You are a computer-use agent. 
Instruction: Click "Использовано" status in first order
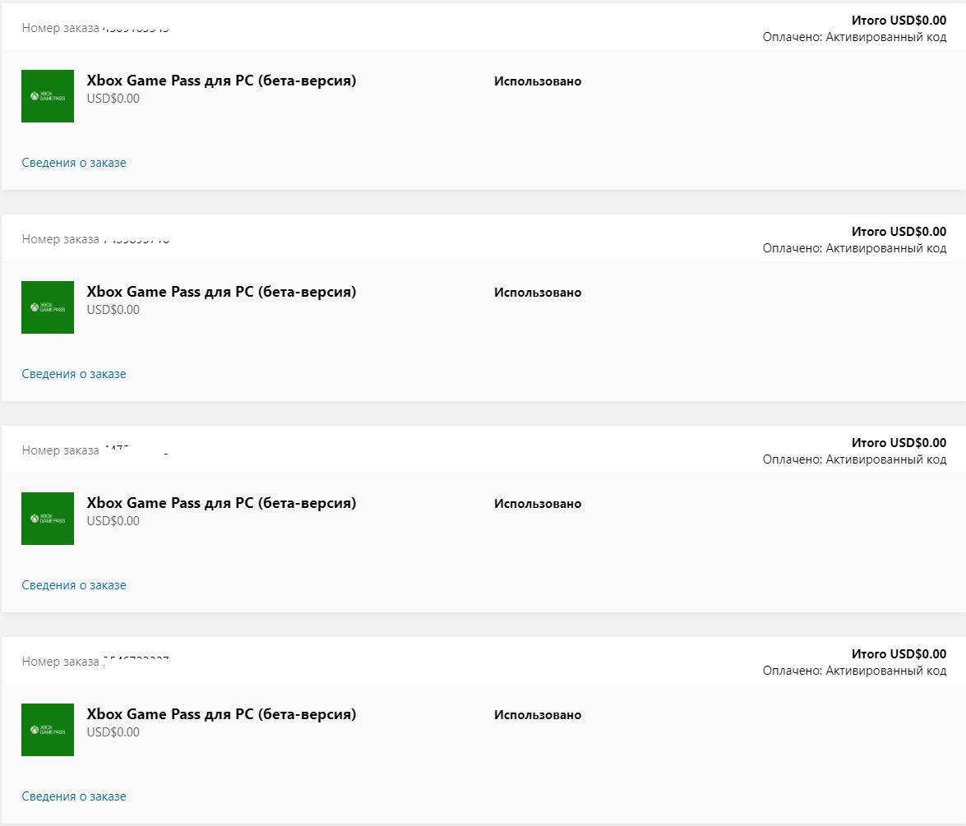(x=538, y=81)
